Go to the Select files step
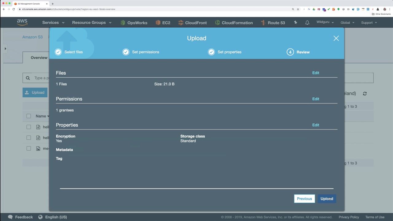Viewport: 393px width, 221px height. [x=69, y=52]
